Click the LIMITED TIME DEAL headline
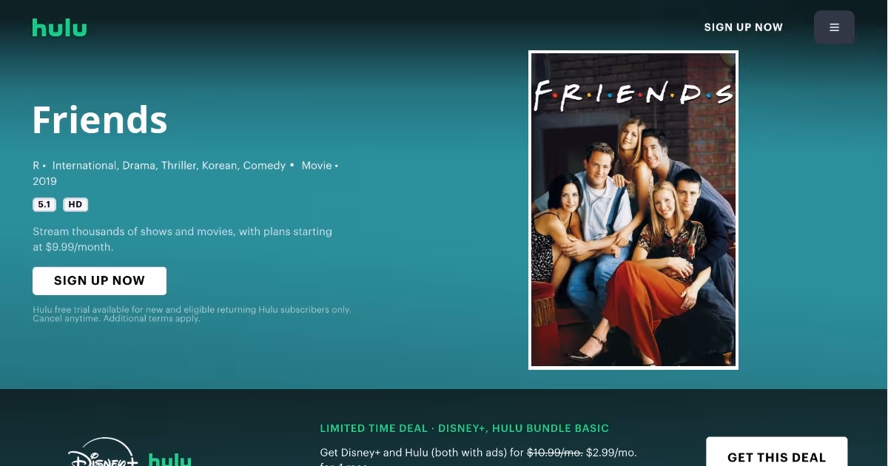The width and height of the screenshot is (888, 466). 465,428
